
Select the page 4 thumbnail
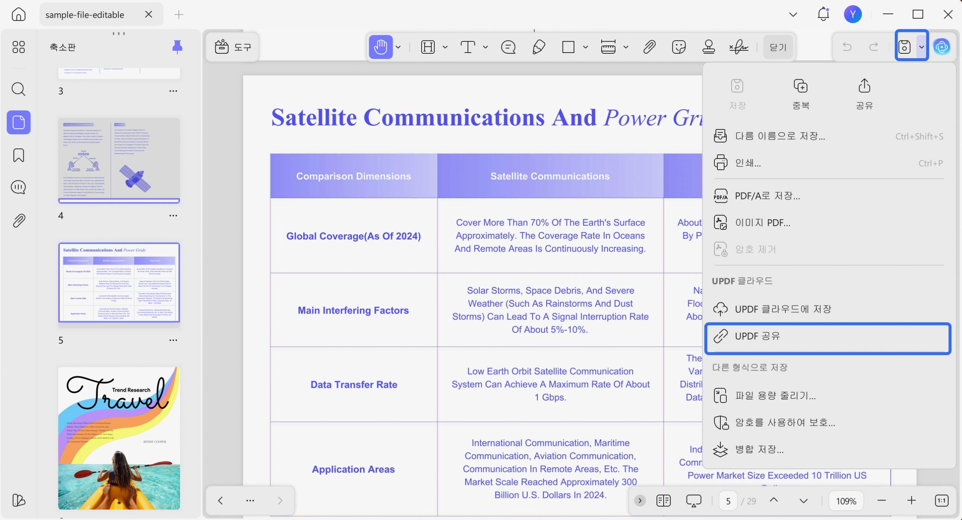[119, 161]
